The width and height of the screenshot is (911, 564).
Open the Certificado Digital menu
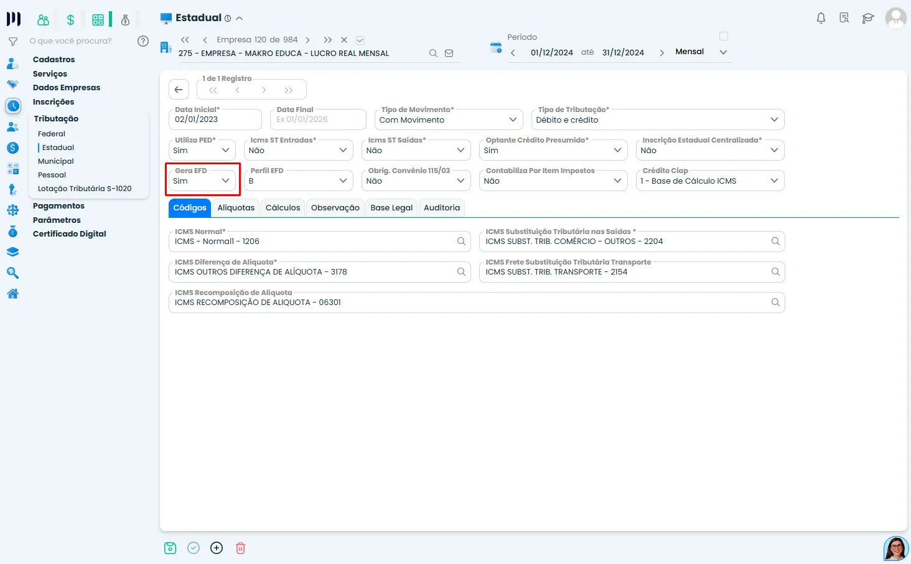click(x=70, y=234)
